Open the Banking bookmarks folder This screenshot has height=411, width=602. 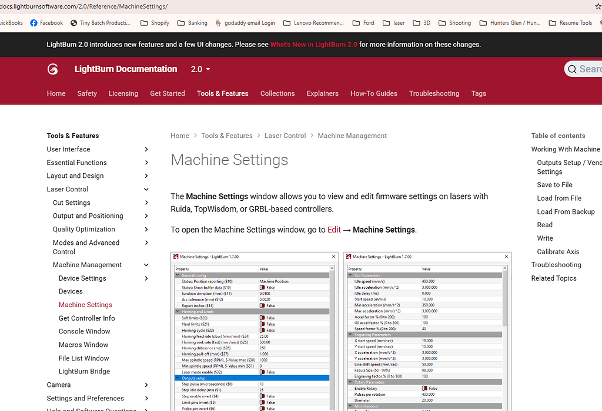point(192,23)
